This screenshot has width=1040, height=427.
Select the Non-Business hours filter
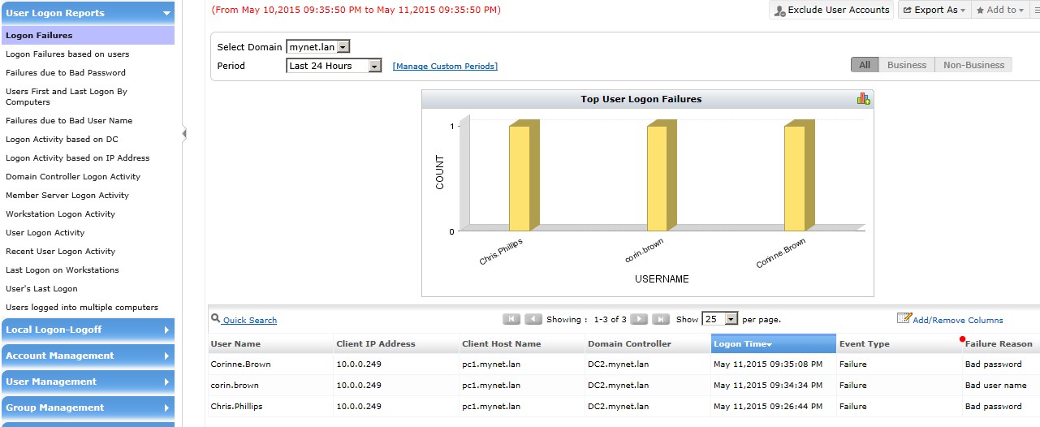tap(973, 65)
